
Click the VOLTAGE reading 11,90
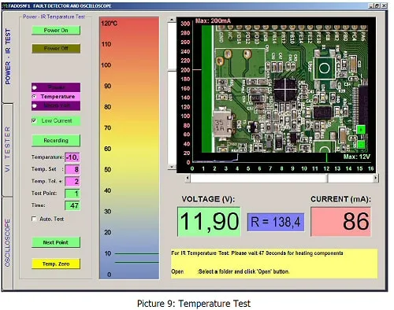pos(209,222)
